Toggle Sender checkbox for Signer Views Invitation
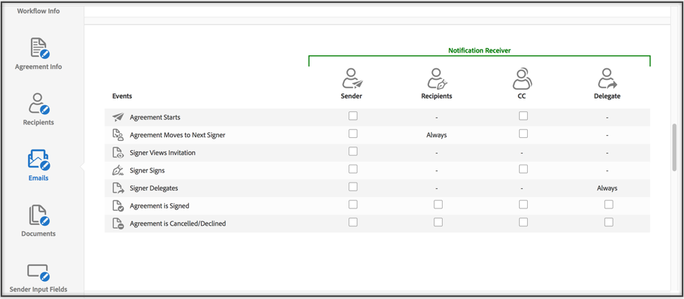The height and width of the screenshot is (299, 684). 353,152
